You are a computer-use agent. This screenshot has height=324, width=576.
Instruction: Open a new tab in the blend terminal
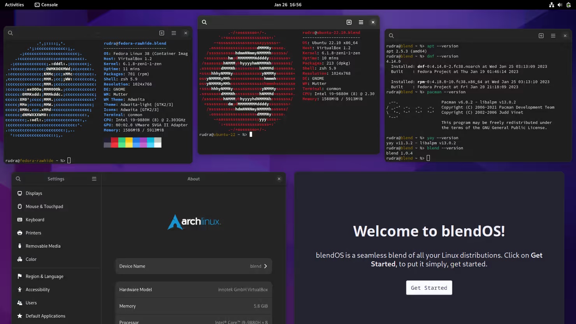[x=541, y=35]
